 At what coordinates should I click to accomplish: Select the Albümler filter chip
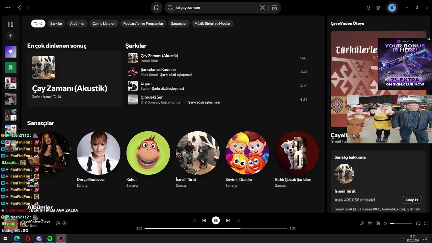pos(77,24)
